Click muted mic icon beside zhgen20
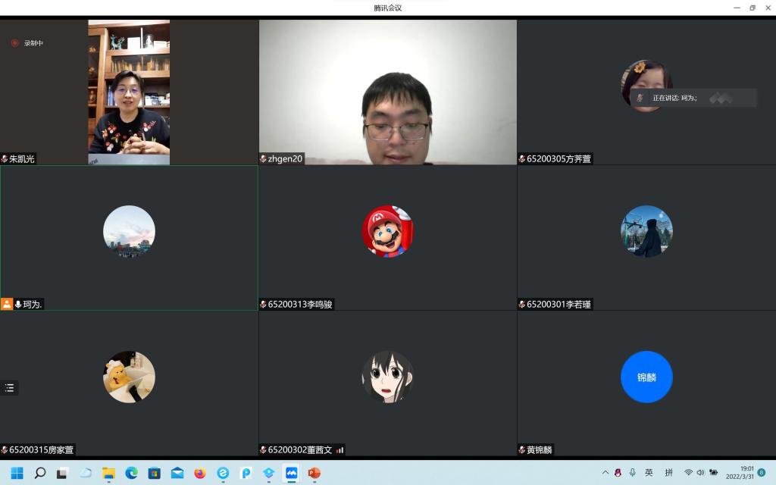 [x=264, y=159]
